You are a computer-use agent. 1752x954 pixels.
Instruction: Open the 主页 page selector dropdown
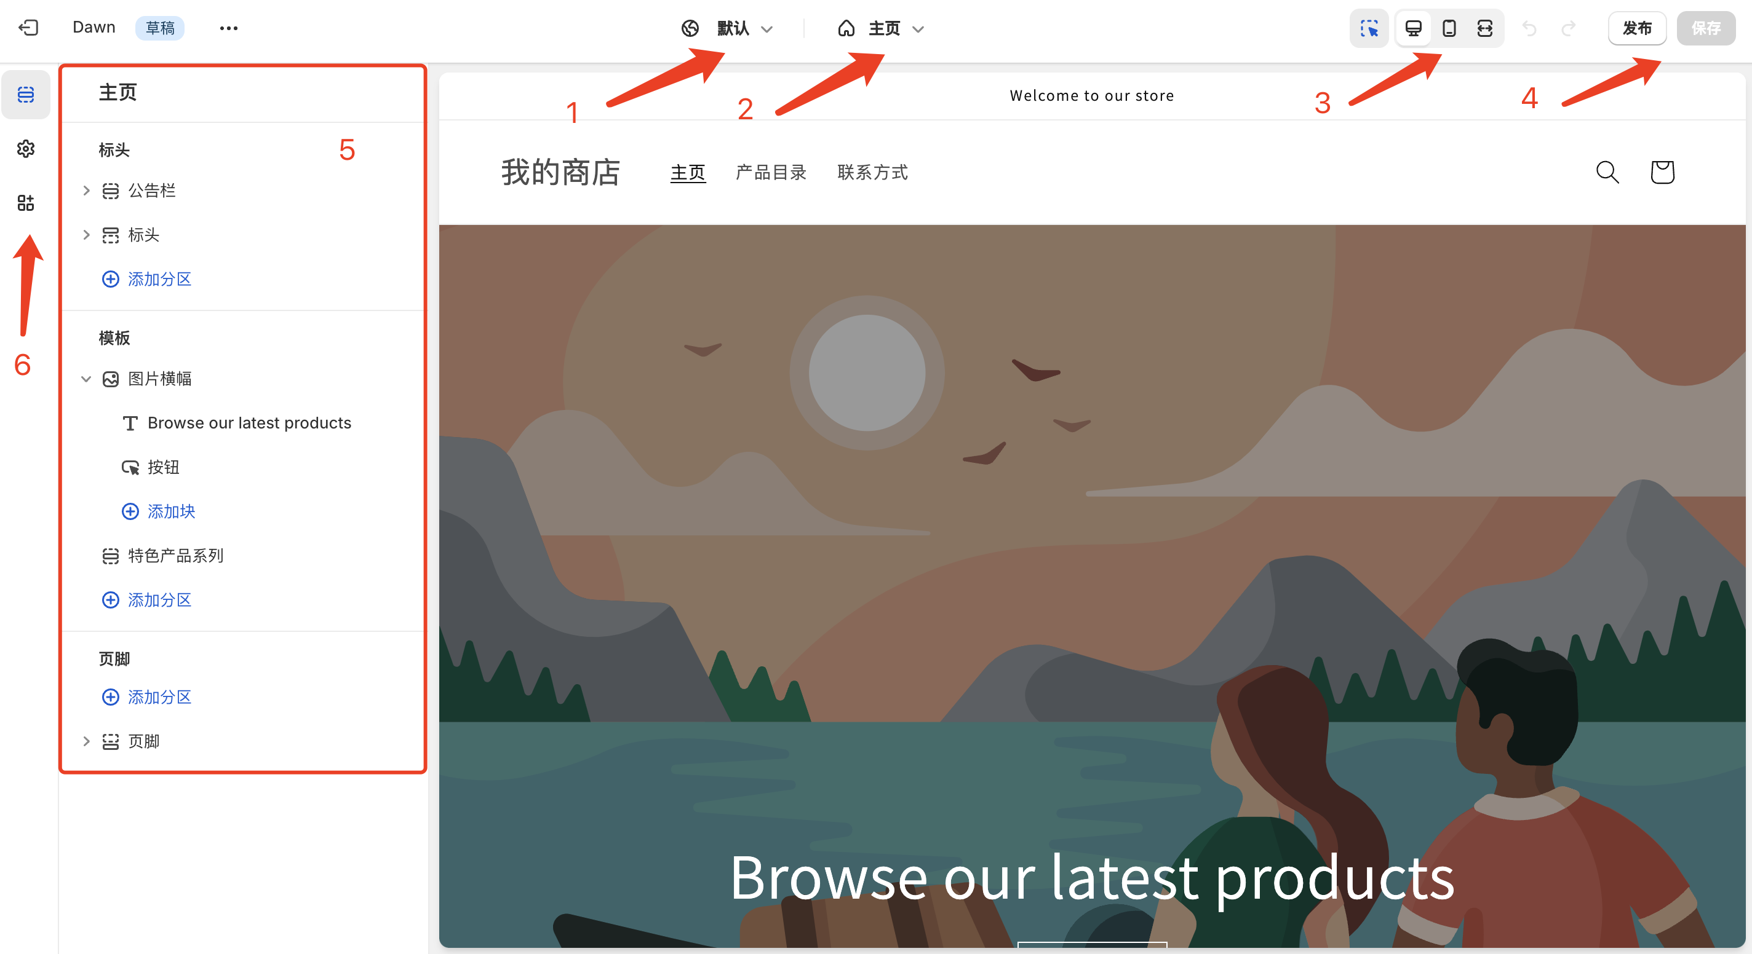click(x=880, y=28)
